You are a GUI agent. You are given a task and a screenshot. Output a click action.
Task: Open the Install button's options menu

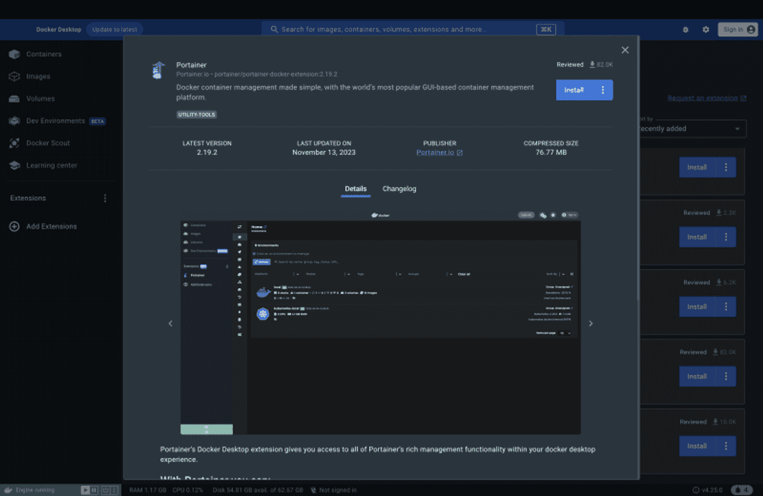pyautogui.click(x=602, y=90)
